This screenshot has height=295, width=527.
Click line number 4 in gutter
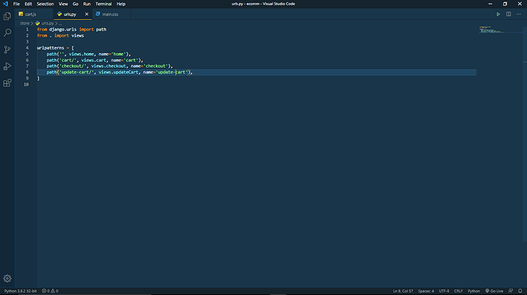pyautogui.click(x=27, y=48)
